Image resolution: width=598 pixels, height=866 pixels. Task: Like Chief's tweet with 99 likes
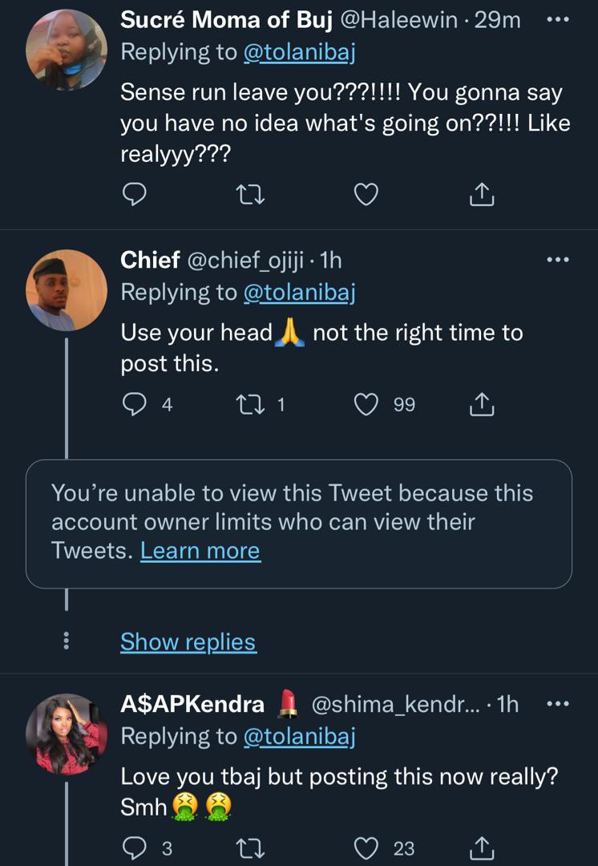[366, 405]
